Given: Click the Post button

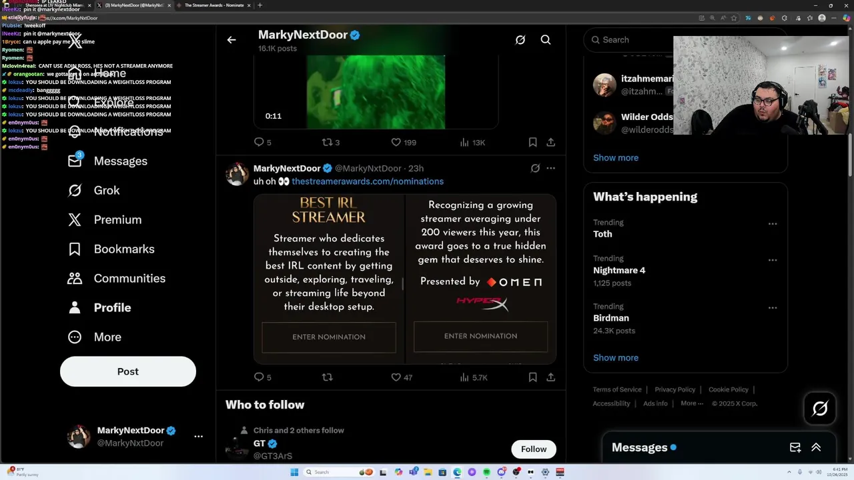Looking at the screenshot, I should tap(128, 371).
